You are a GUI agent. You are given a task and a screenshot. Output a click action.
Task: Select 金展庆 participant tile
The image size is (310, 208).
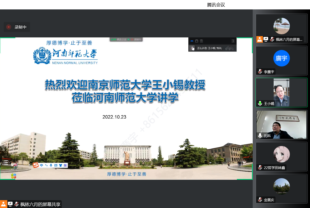[281, 188]
